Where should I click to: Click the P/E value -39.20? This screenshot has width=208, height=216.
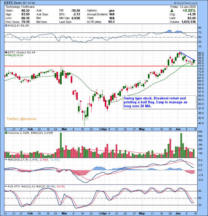tap(75, 11)
